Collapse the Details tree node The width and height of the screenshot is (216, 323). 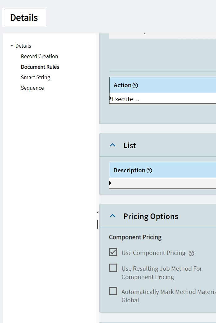click(12, 46)
